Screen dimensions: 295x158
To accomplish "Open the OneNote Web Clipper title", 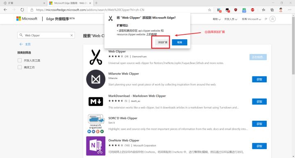I will click(x=124, y=140).
